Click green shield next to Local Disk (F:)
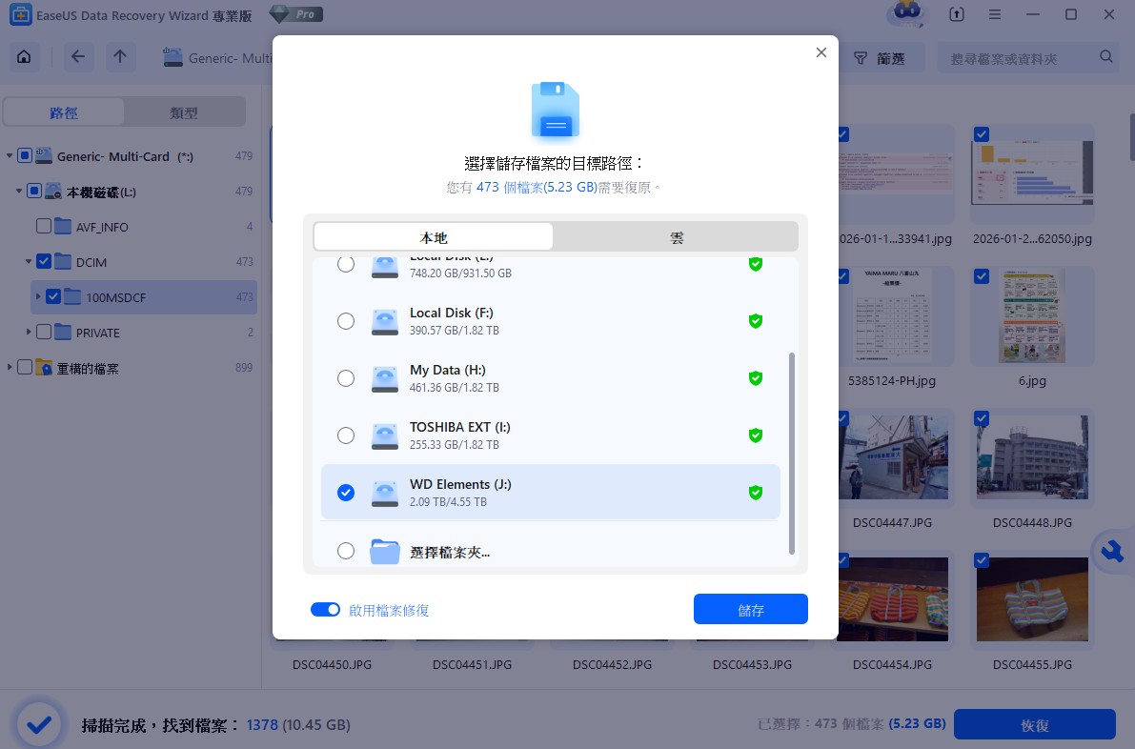 coord(756,320)
